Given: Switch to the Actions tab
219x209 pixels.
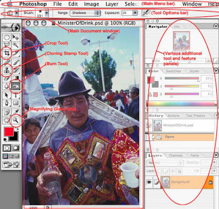Looking at the screenshot, I should coord(173,116).
